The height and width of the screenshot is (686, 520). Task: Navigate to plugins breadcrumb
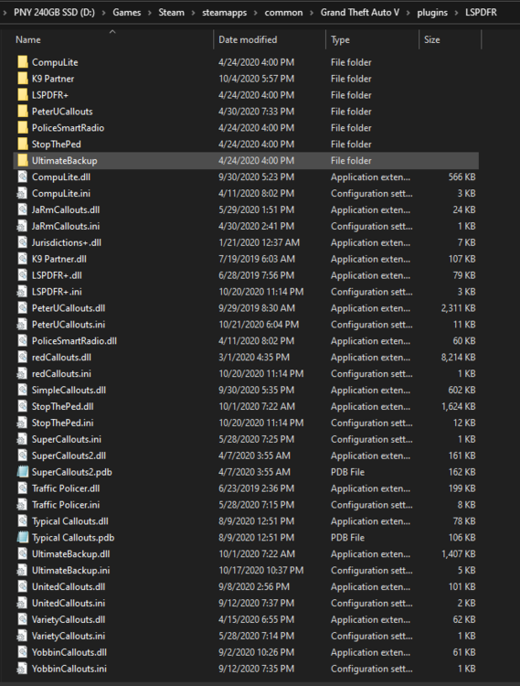coord(432,13)
